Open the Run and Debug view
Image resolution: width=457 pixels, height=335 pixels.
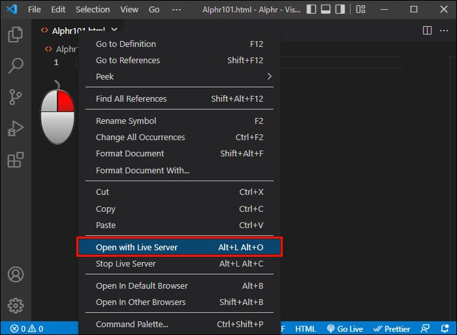click(x=15, y=128)
